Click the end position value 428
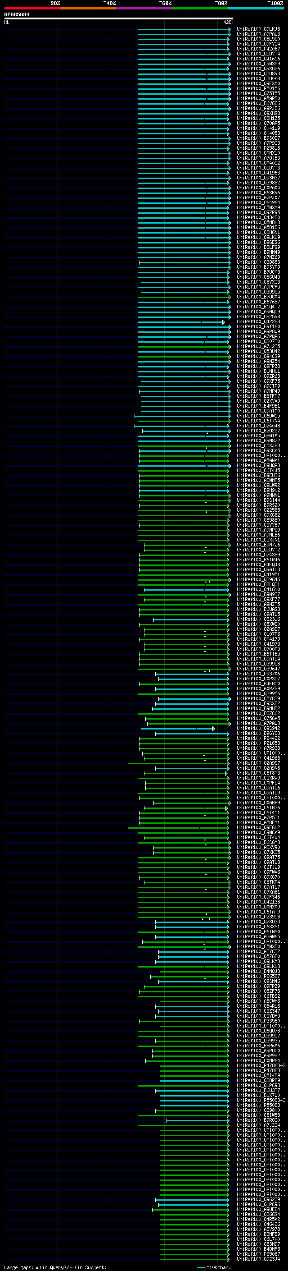The image size is (288, 1271). point(227,22)
